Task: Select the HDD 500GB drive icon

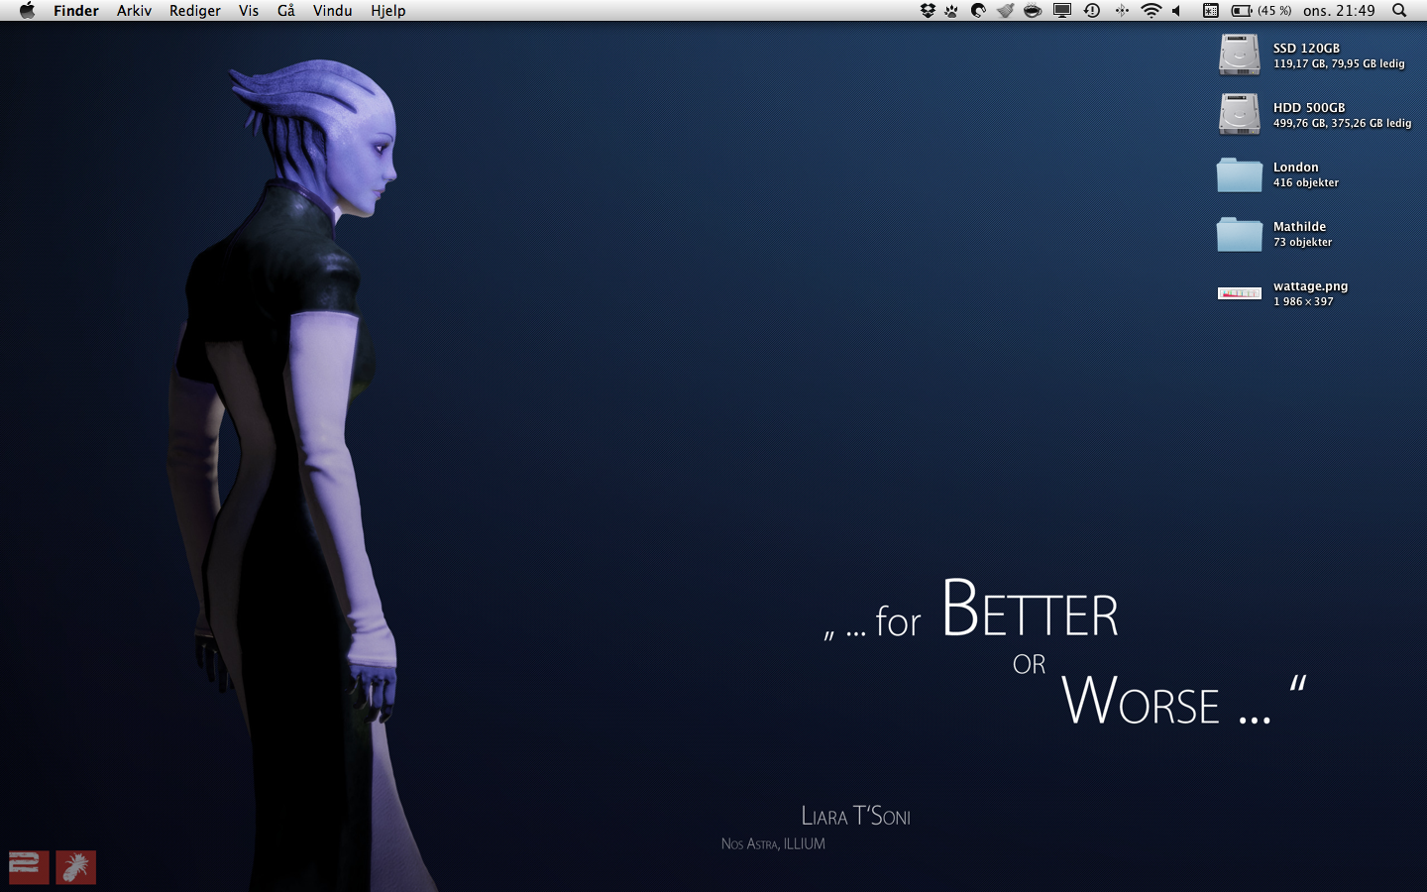Action: pyautogui.click(x=1239, y=114)
